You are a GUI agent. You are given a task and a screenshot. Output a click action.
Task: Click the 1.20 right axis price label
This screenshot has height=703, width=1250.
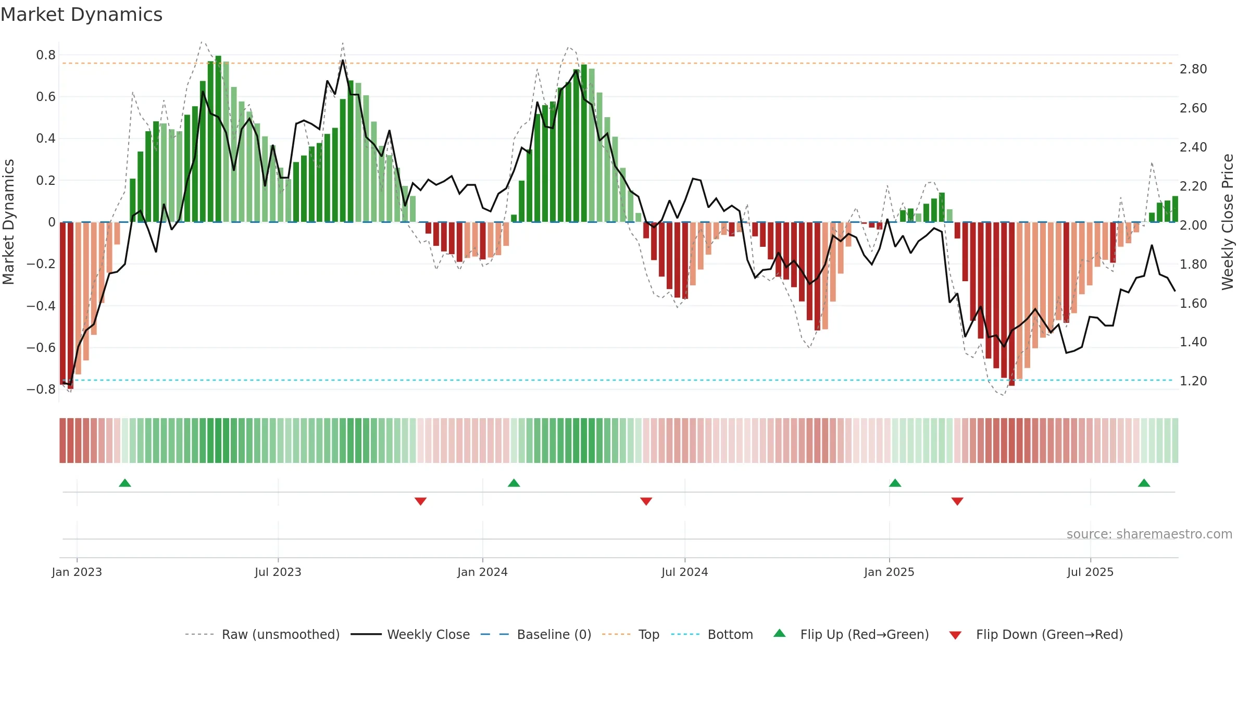[x=1193, y=381]
